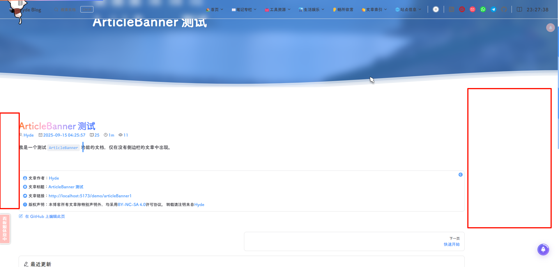Expand the 笔记专栏 dropdown menu
Screen dimensions: 559x267
click(x=244, y=10)
